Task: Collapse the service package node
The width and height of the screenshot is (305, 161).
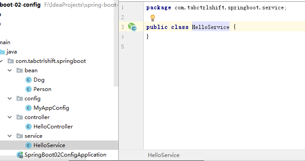Action: pos(9,136)
